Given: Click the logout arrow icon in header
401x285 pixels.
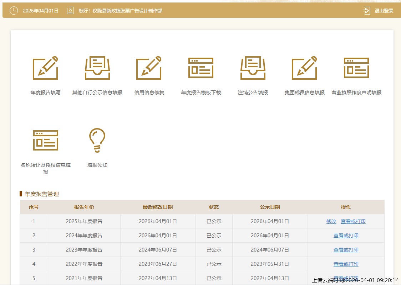Looking at the screenshot, I should (366, 11).
